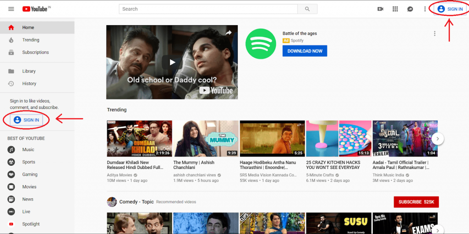
Task: Click the Spotlight red icon
Action: click(11, 224)
